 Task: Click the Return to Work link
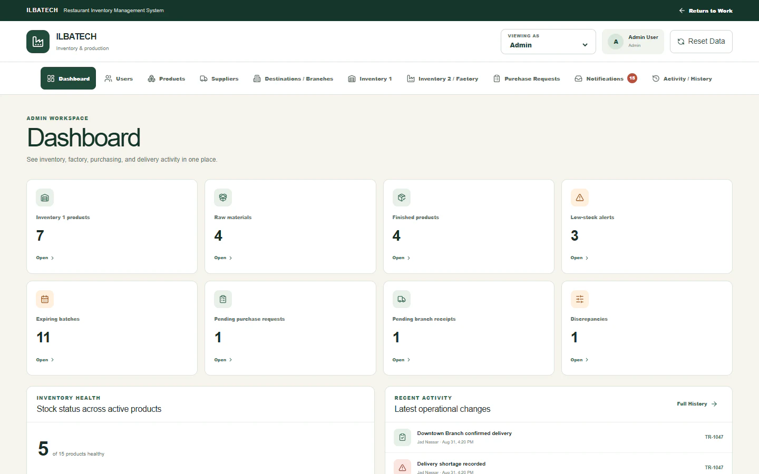tap(705, 11)
